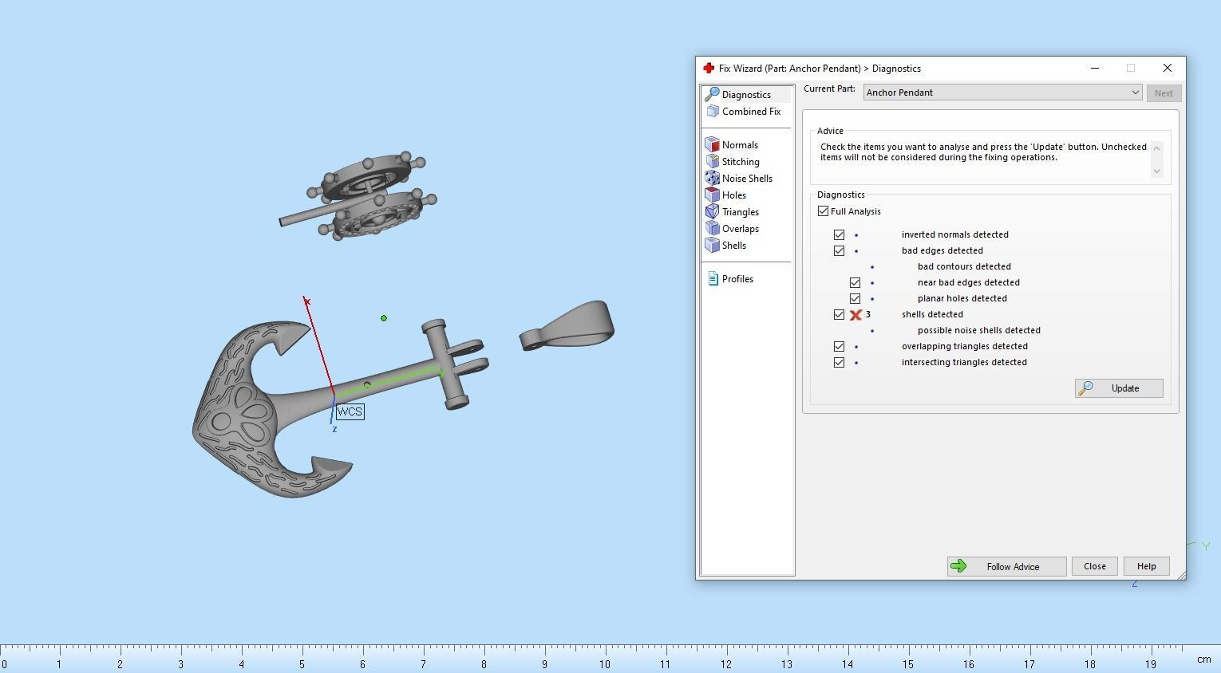Click the Advice box scroll down arrow
The width and height of the screenshot is (1221, 673).
pyautogui.click(x=1156, y=171)
